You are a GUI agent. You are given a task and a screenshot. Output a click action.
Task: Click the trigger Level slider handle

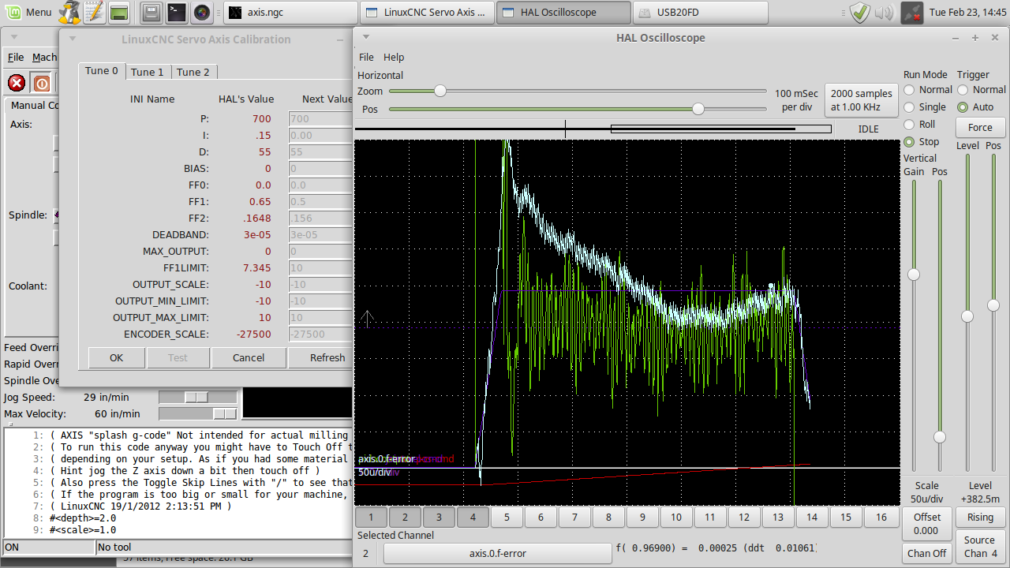click(x=967, y=316)
